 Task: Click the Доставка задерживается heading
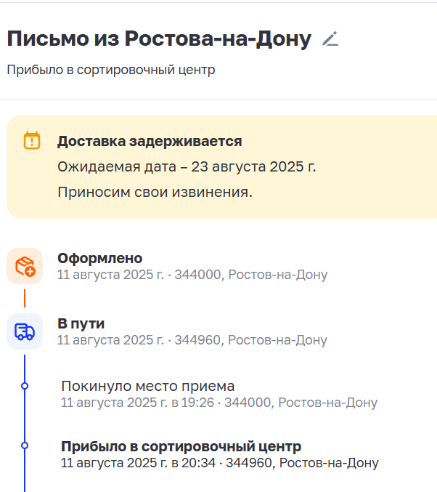pos(150,141)
